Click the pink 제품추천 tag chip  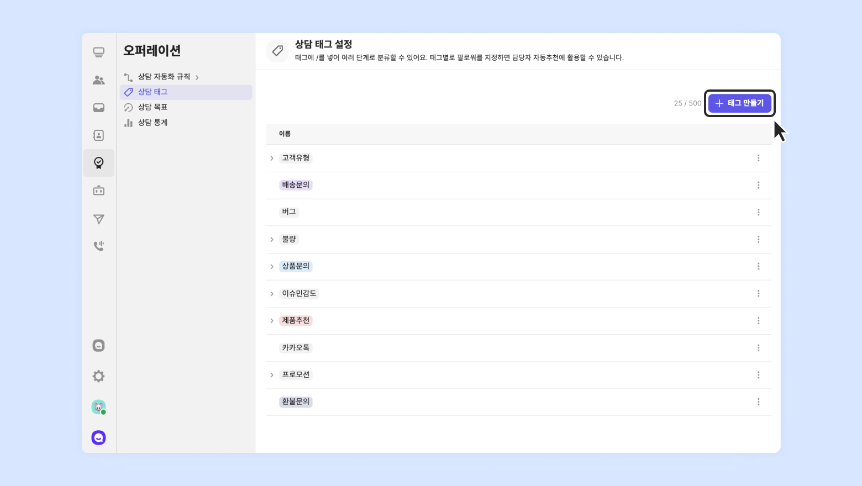(x=296, y=320)
